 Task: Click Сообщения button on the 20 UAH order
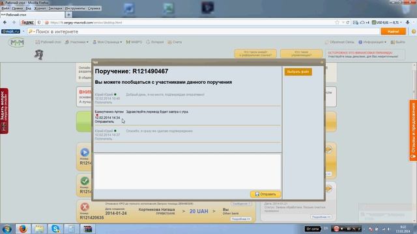(240, 203)
